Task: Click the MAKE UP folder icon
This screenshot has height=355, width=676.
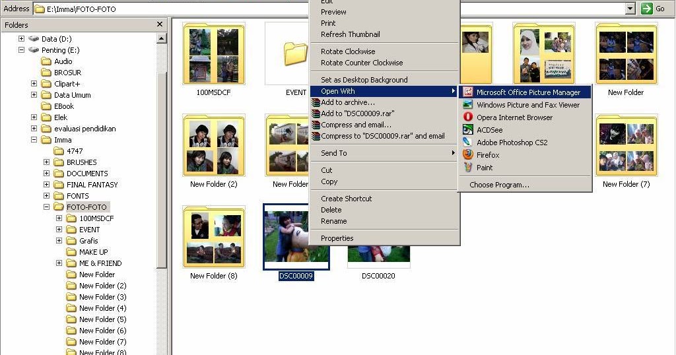Action: tap(71, 251)
